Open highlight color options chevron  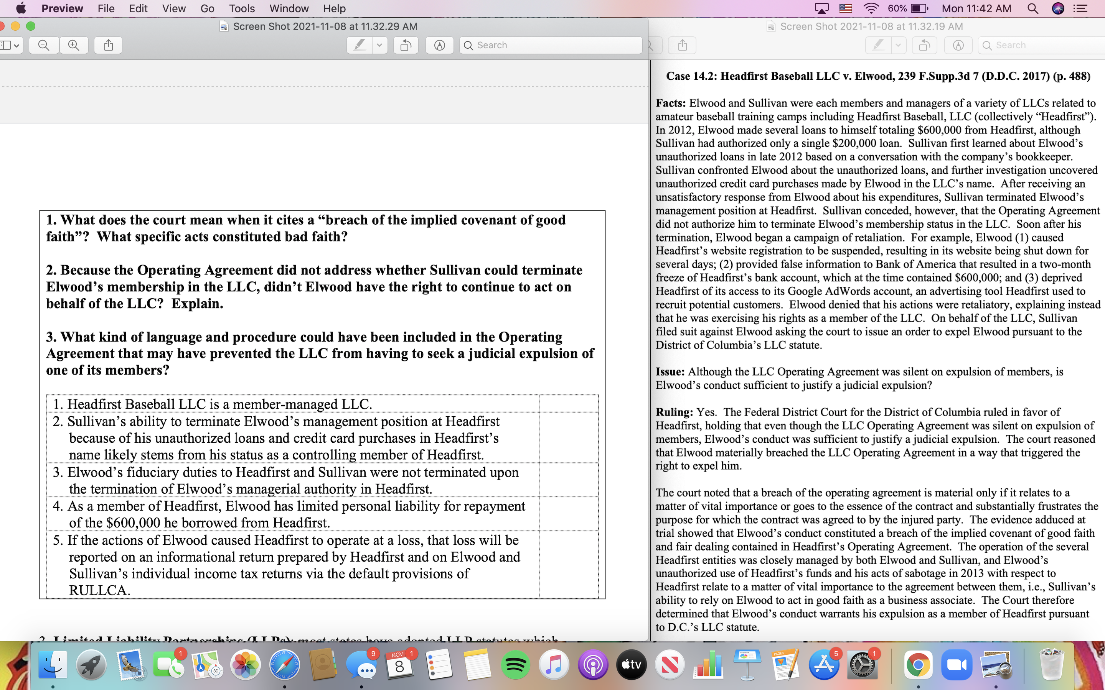pos(380,45)
